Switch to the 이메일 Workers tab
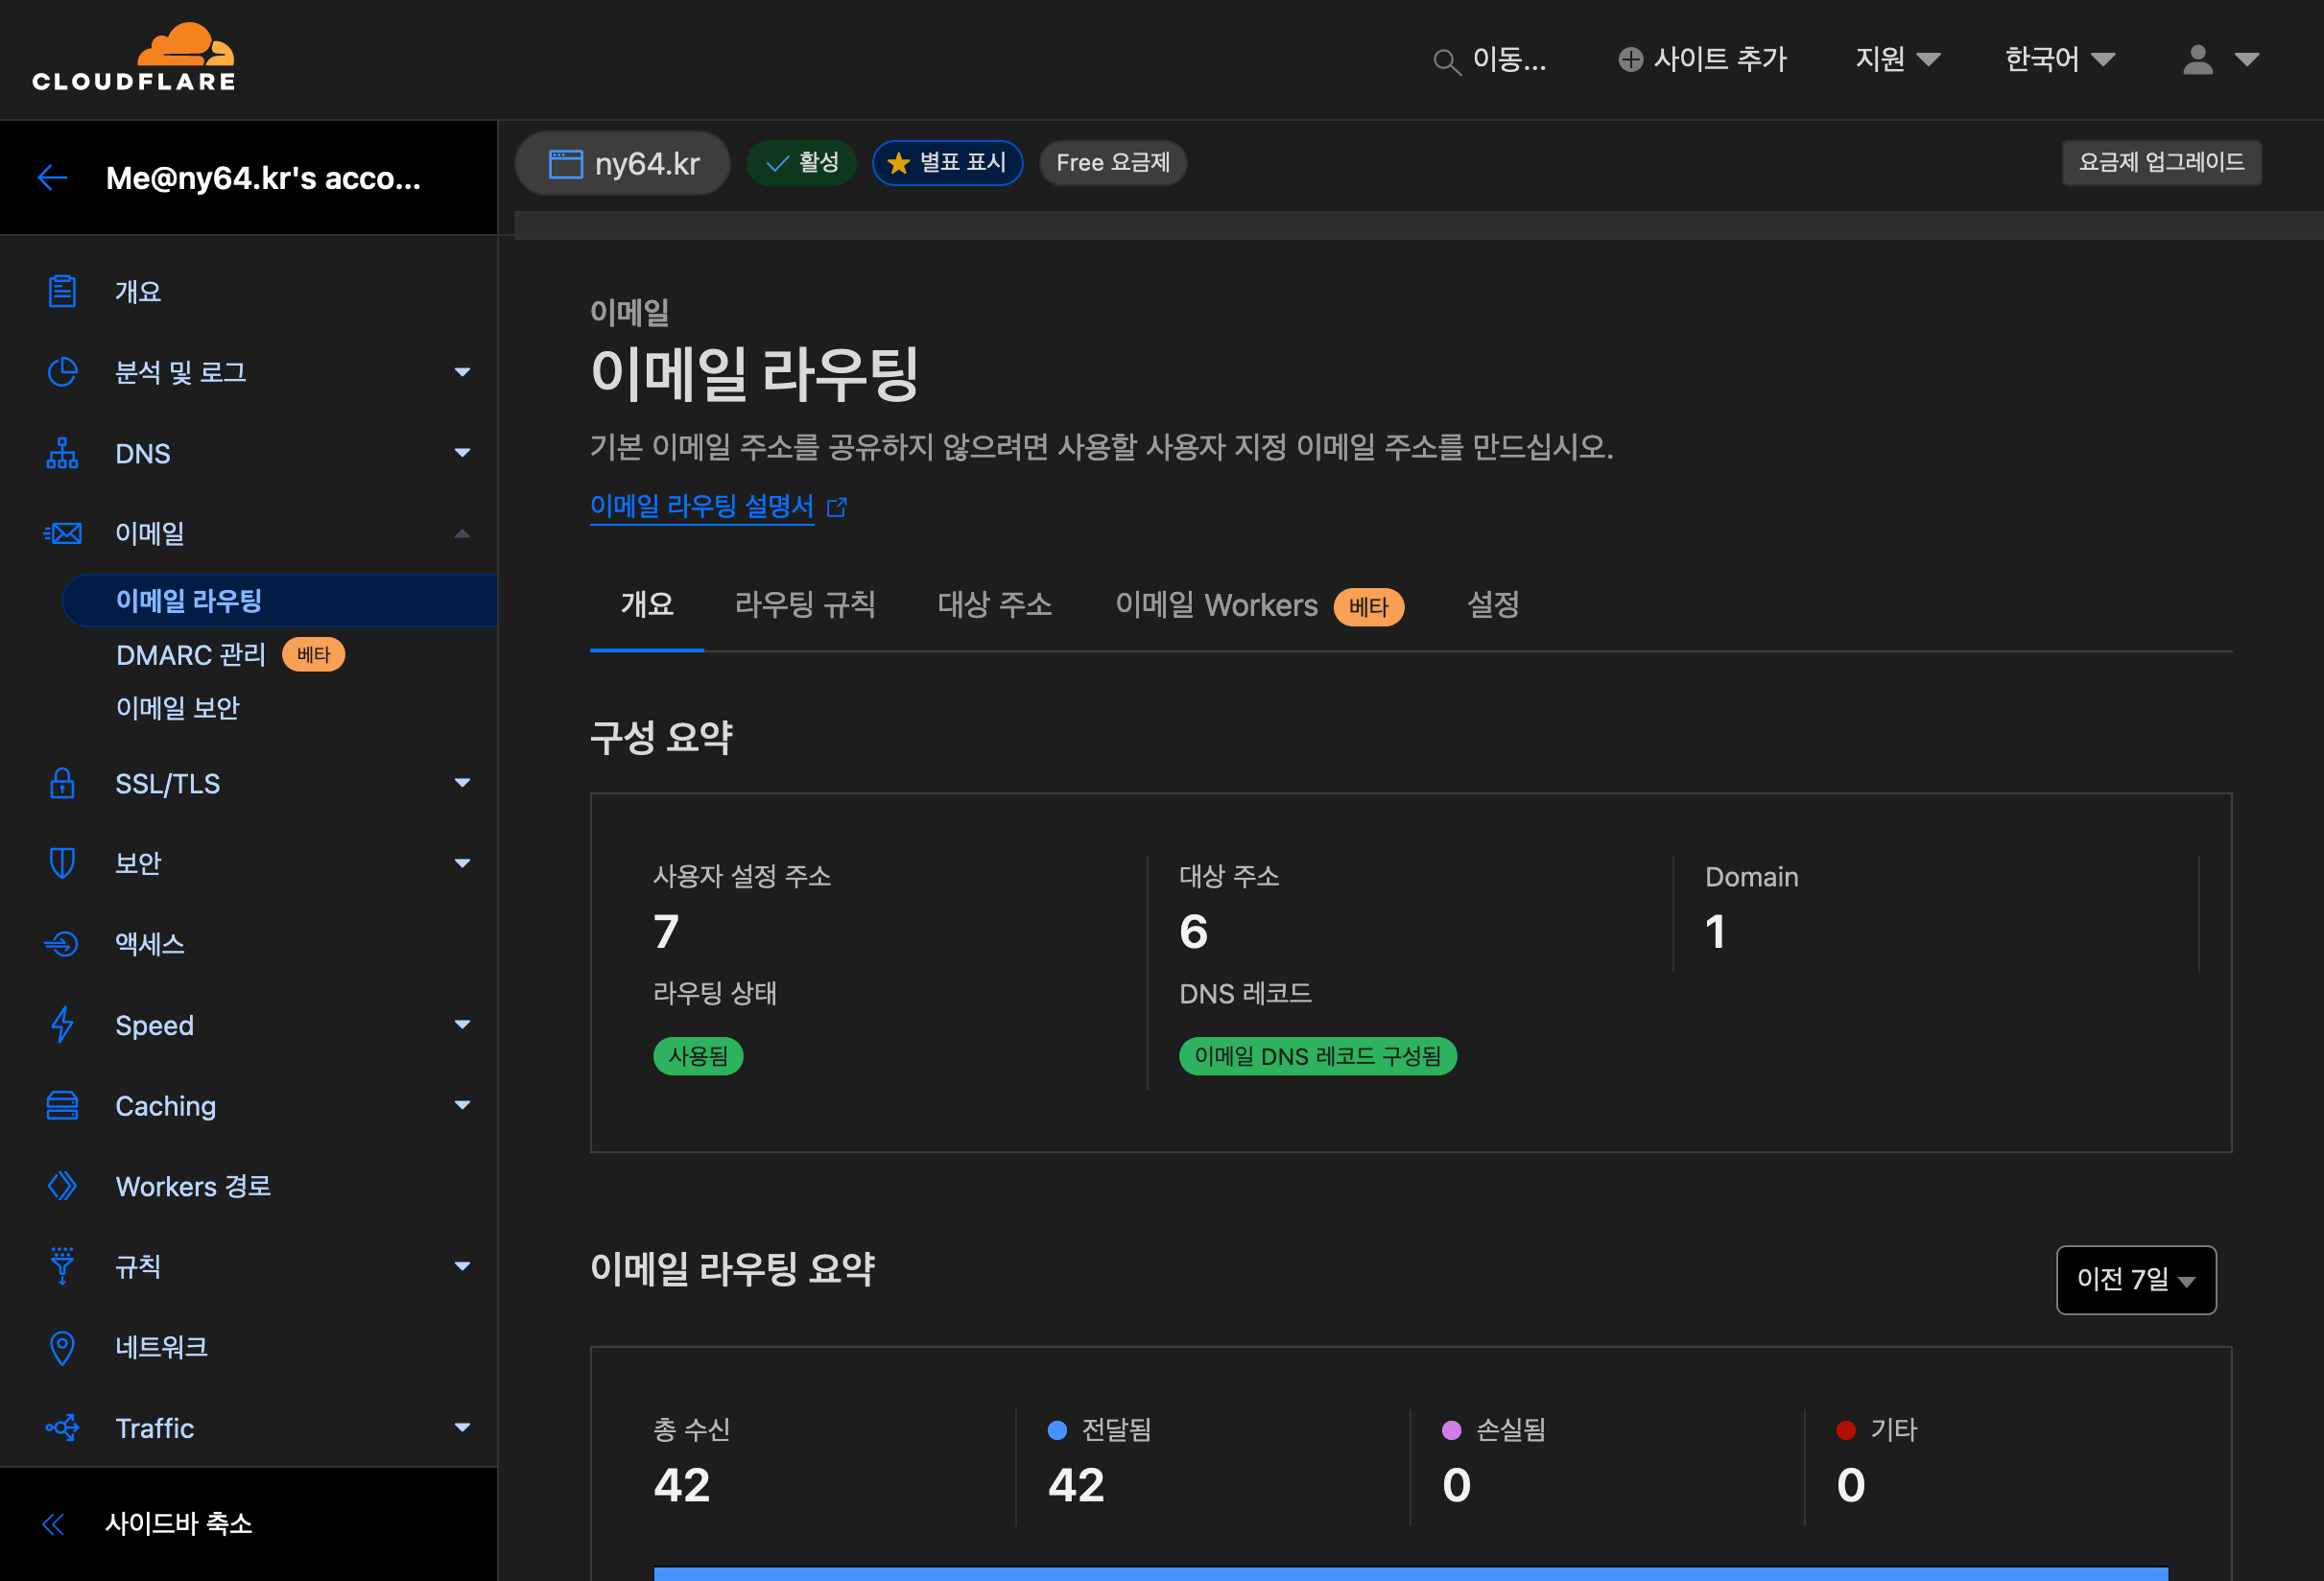The image size is (2324, 1581). tap(1259, 605)
